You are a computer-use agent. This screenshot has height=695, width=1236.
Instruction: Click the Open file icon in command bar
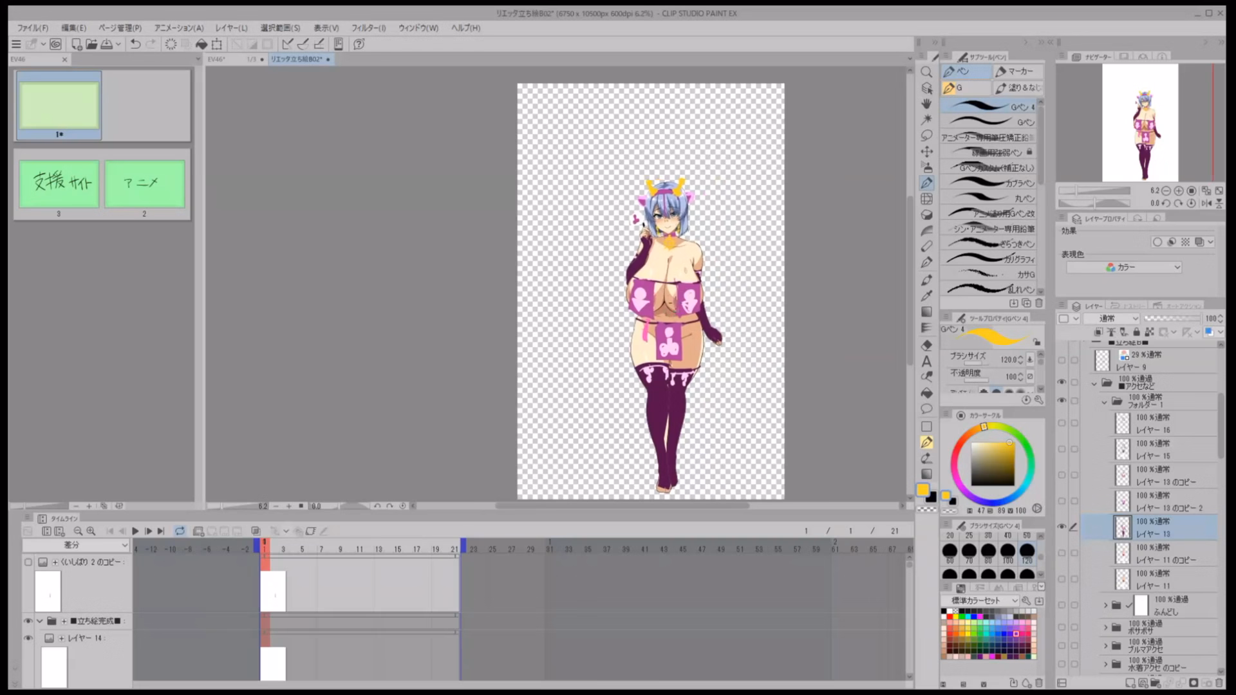[x=91, y=44]
